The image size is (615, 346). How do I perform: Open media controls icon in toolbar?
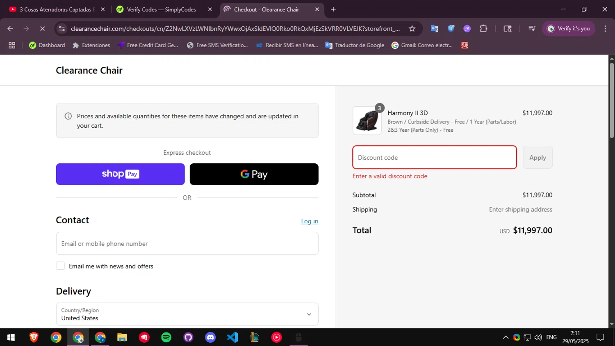pyautogui.click(x=532, y=29)
